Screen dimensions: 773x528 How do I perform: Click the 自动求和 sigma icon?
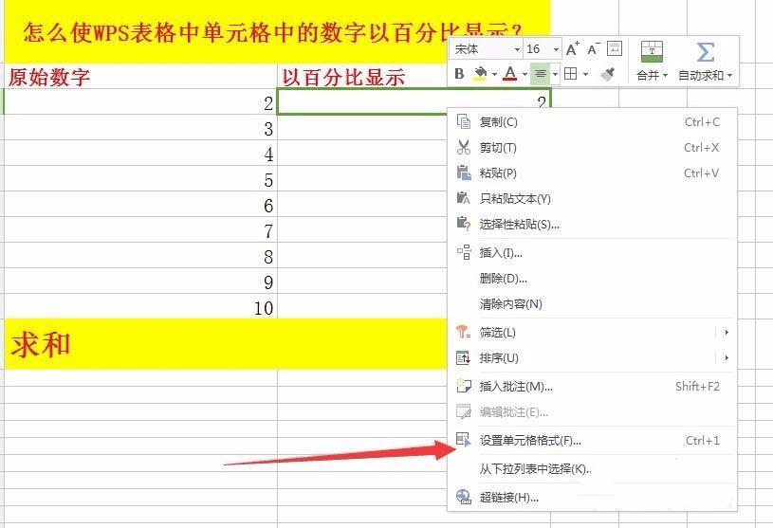[706, 52]
